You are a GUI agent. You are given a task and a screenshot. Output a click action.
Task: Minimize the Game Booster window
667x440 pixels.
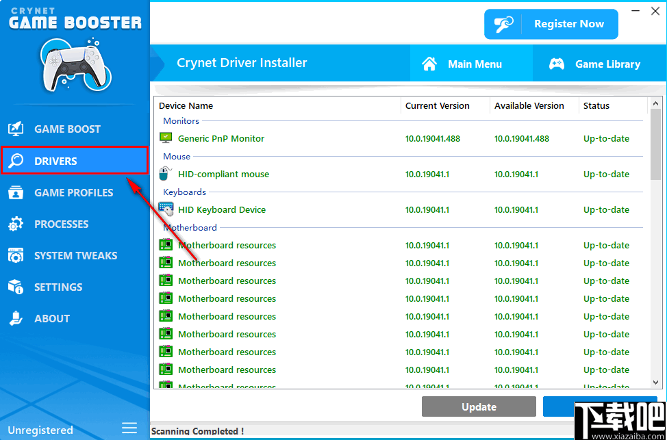(x=636, y=12)
